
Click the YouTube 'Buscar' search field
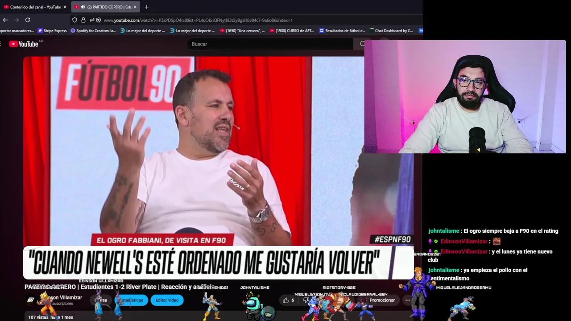pos(270,44)
